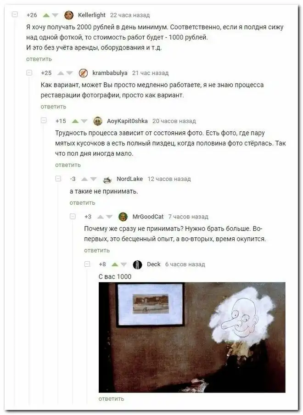This screenshot has width=303, height=415.
Task: Collapse the MrGoodCat reply branch
Action: pos(73,217)
